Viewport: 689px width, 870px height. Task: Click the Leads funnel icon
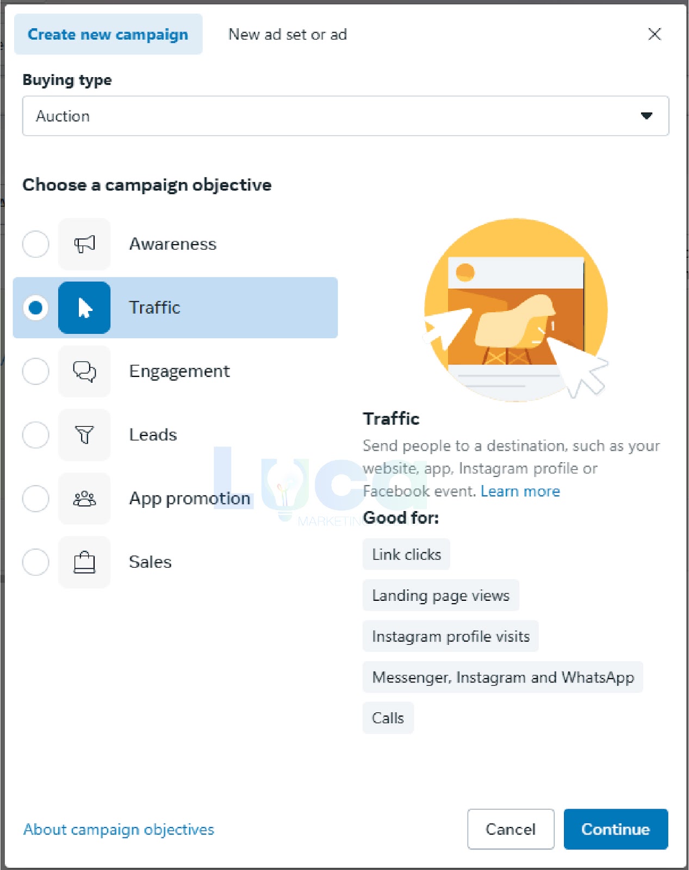84,435
